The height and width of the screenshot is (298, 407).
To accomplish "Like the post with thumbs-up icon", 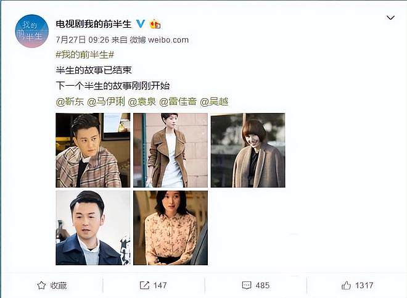I will coord(346,285).
